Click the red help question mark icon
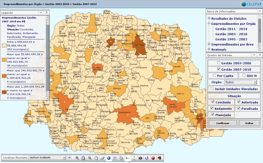The height and width of the screenshot is (163, 263). point(153,158)
